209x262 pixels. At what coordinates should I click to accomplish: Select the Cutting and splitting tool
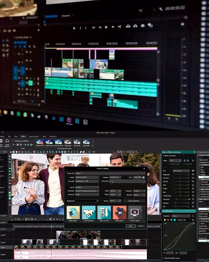pyautogui.click(x=20, y=141)
